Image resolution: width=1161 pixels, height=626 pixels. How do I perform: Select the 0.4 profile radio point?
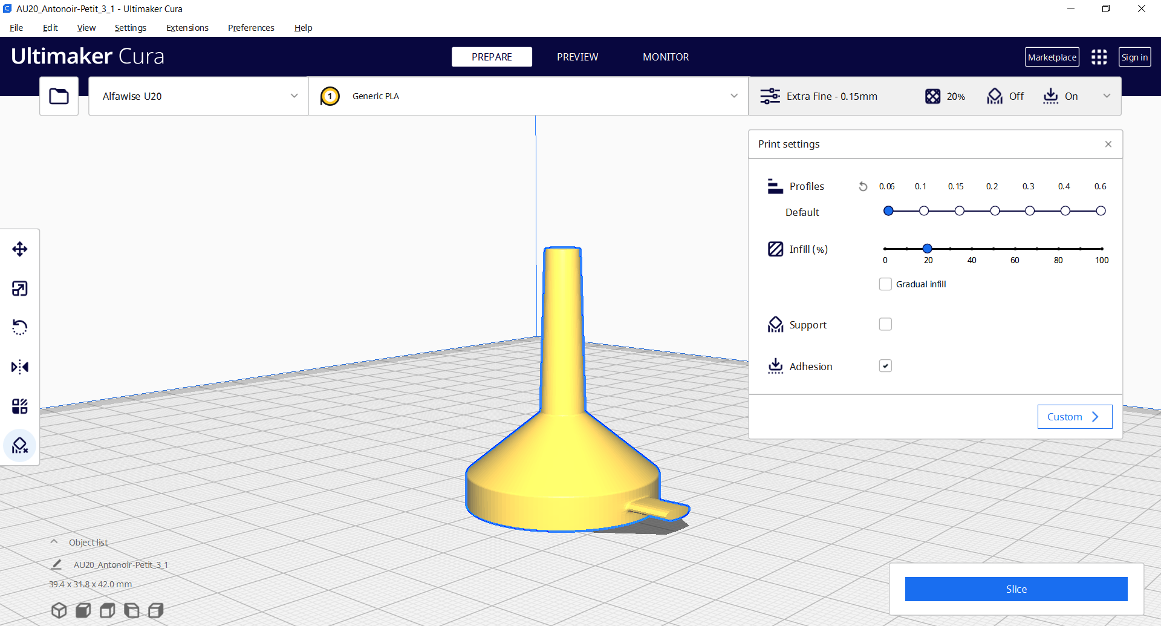(1065, 211)
